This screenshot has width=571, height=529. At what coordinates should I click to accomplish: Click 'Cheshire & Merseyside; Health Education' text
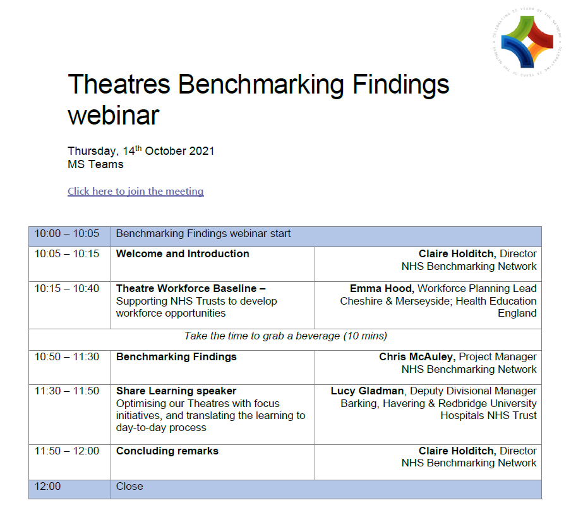(438, 301)
